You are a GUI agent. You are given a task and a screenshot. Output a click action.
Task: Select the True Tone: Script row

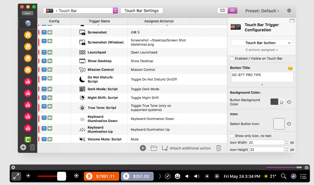pos(132,108)
